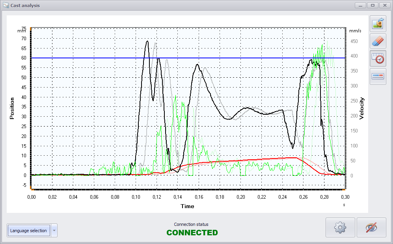Click the export chart image icon
The image size is (393, 244).
tap(378, 24)
